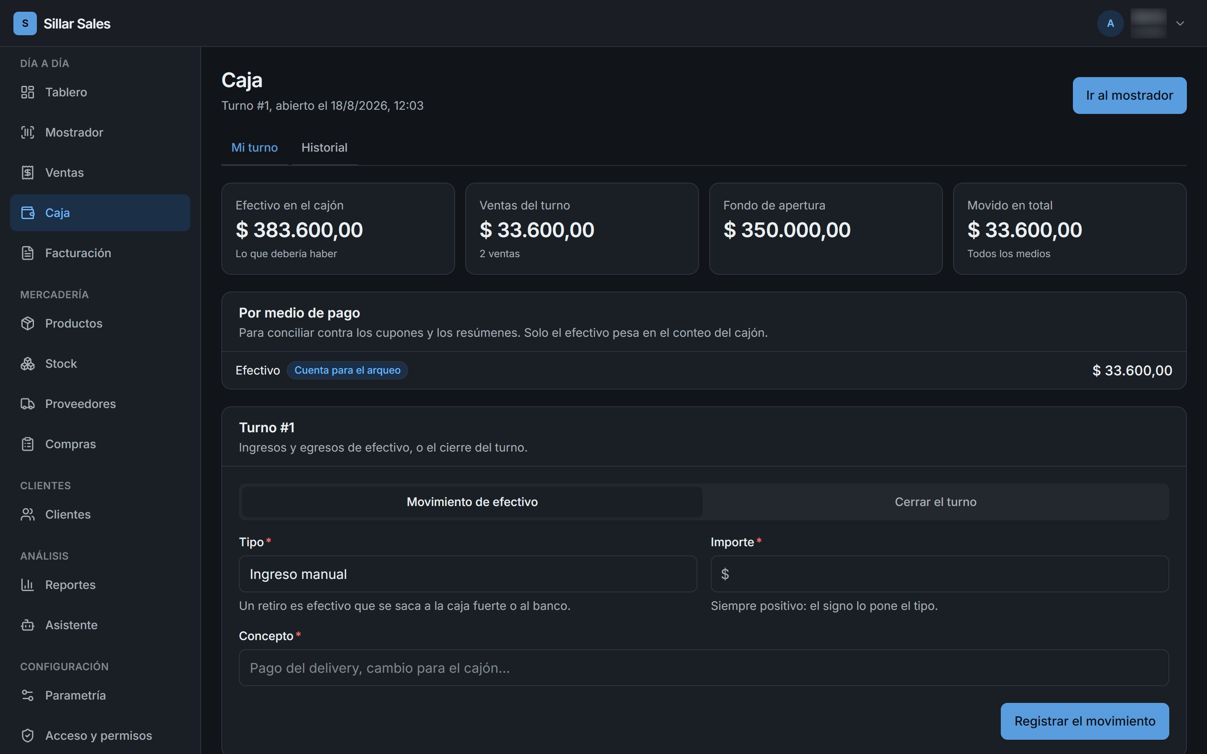Click the Movido en total card

coord(1070,228)
